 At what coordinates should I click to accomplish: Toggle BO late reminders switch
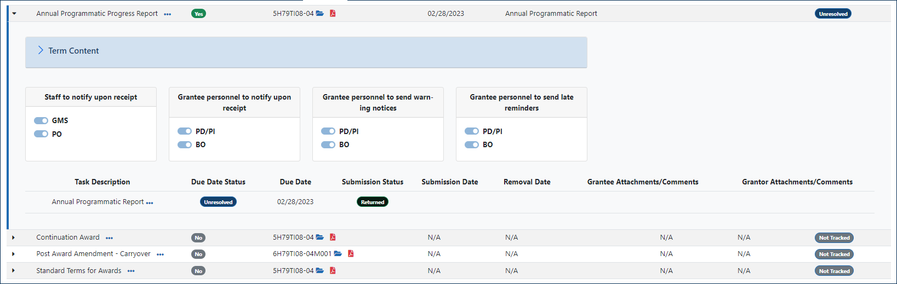click(472, 144)
